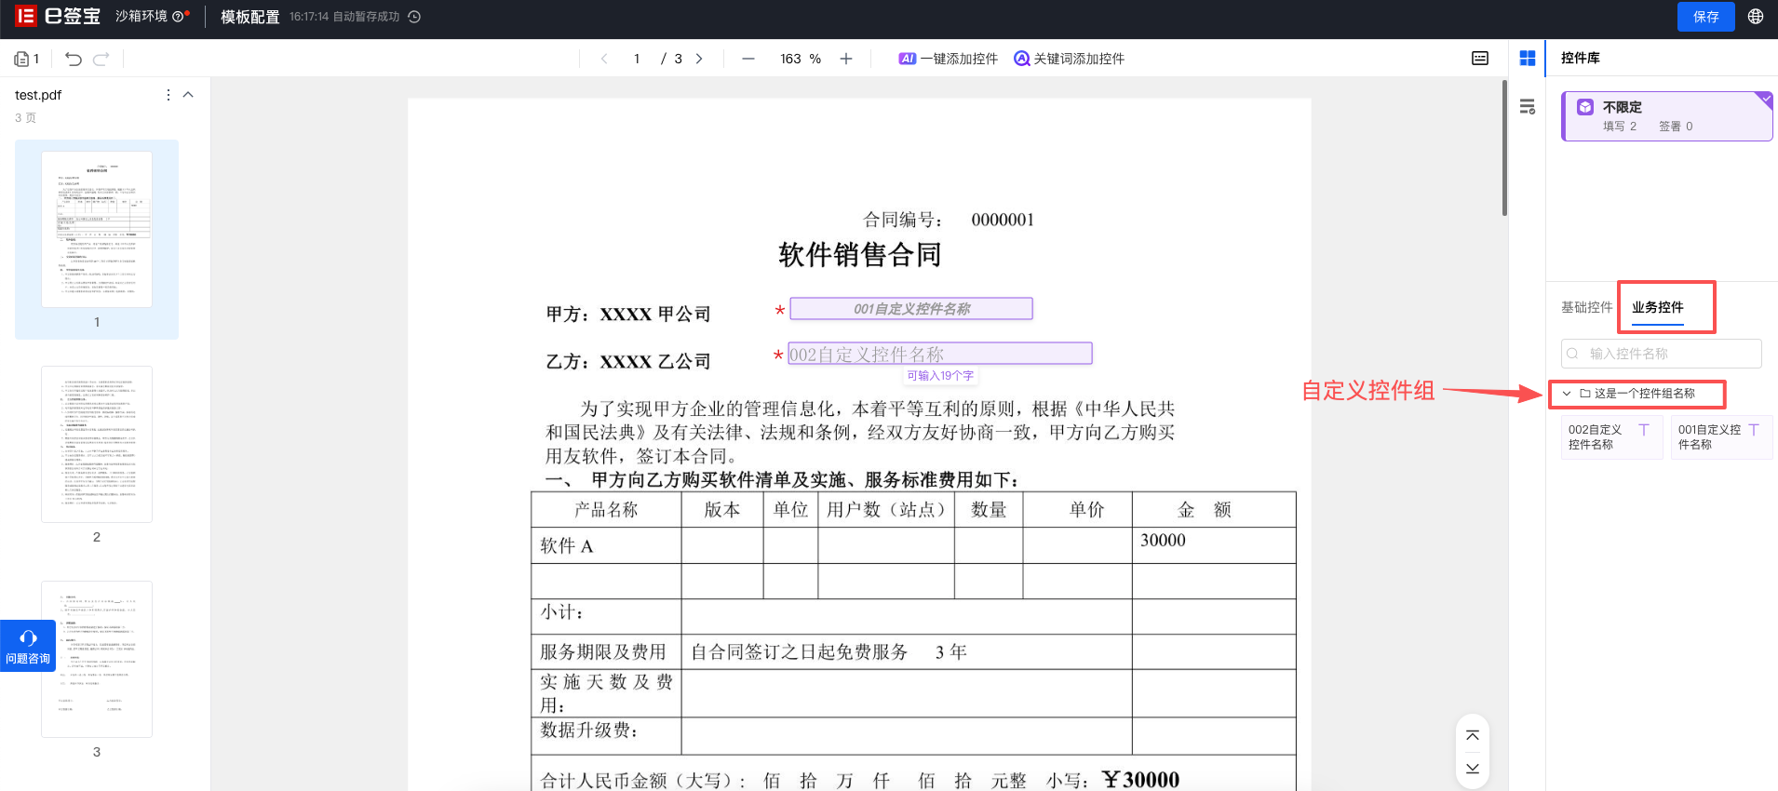Click the 数据升级费 row label

click(x=589, y=731)
